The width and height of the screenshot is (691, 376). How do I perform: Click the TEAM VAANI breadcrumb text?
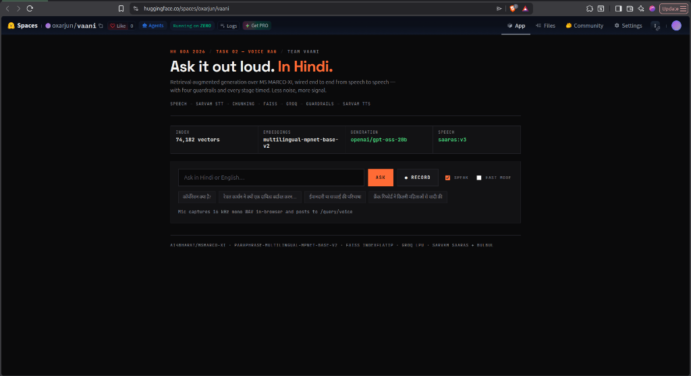303,51
